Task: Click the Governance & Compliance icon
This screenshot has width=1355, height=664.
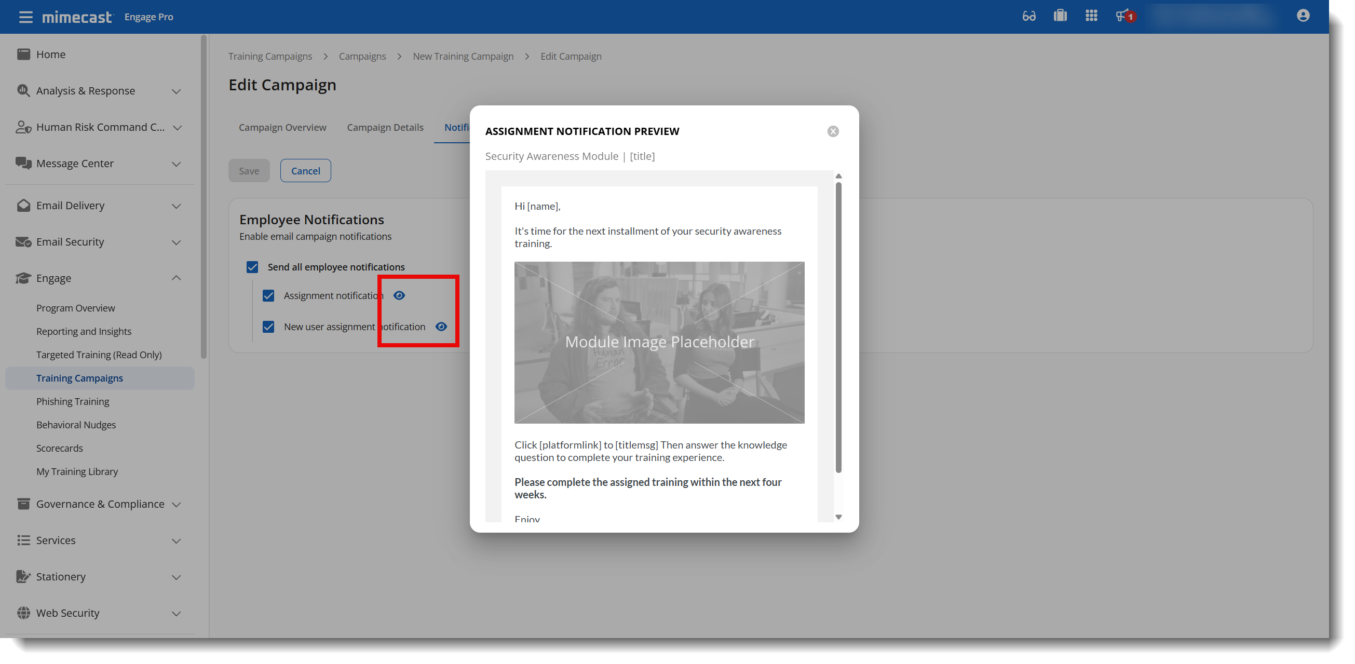Action: pyautogui.click(x=23, y=504)
